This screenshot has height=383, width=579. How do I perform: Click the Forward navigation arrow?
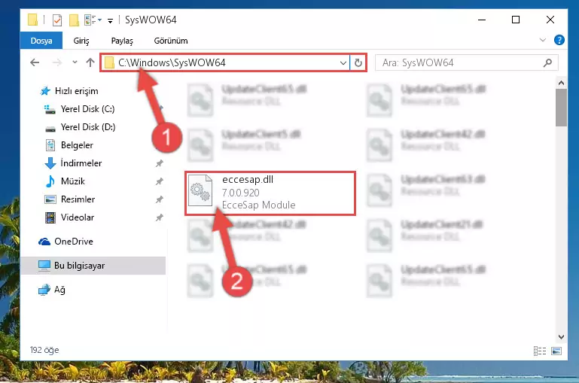click(x=57, y=62)
